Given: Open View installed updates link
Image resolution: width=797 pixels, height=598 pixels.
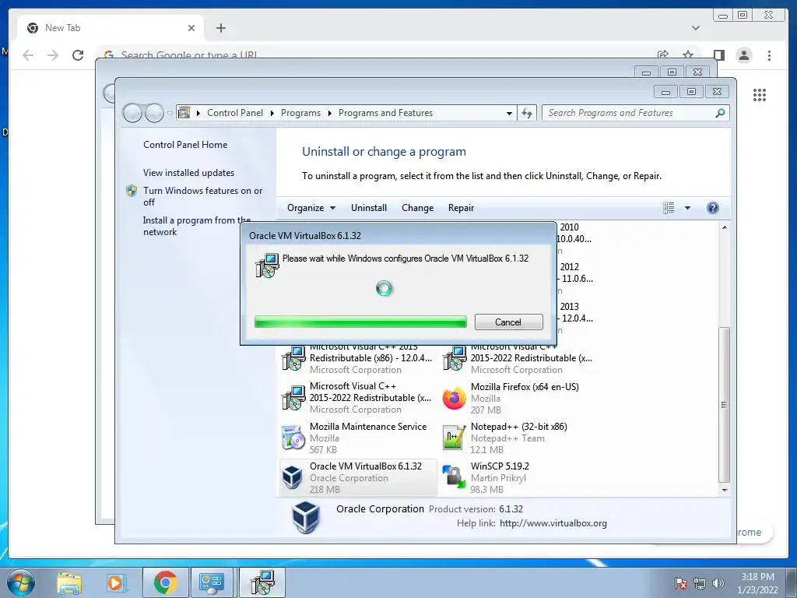Looking at the screenshot, I should click(188, 172).
